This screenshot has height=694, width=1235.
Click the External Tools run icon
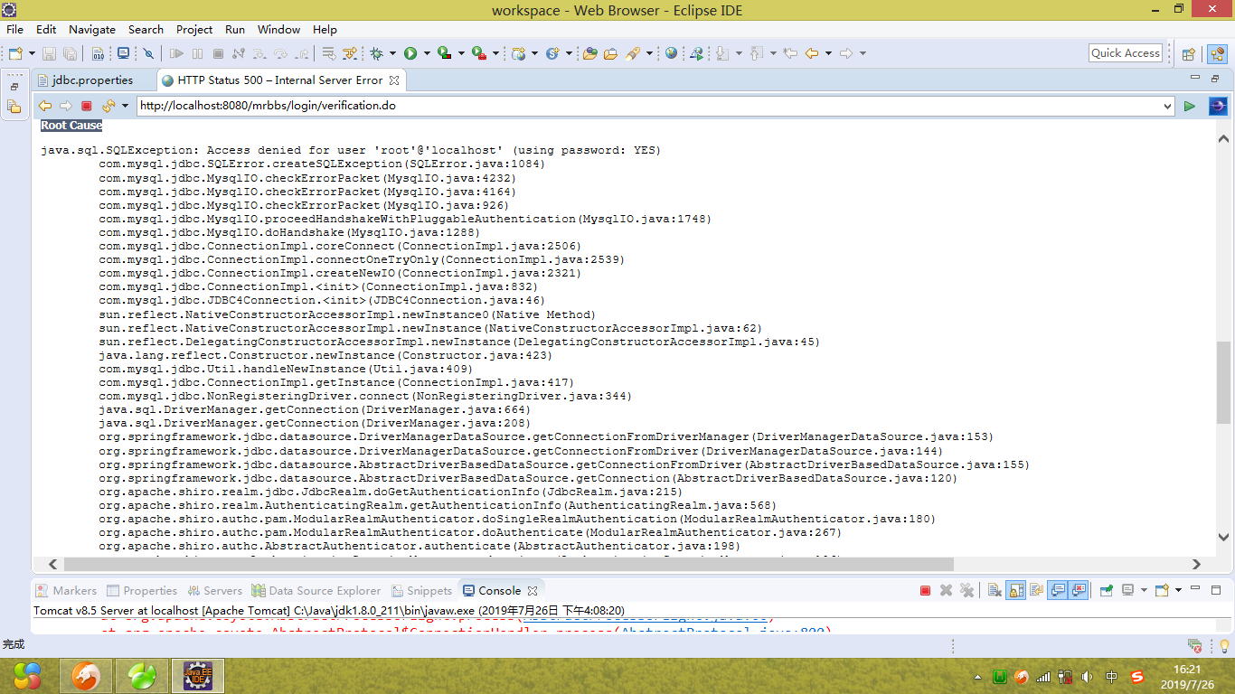(479, 53)
